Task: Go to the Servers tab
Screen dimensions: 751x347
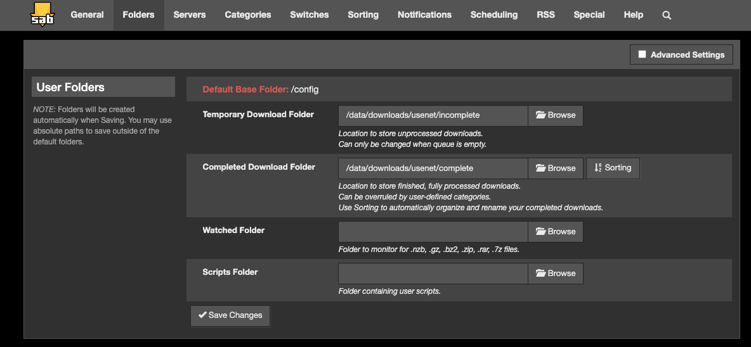Action: [190, 15]
